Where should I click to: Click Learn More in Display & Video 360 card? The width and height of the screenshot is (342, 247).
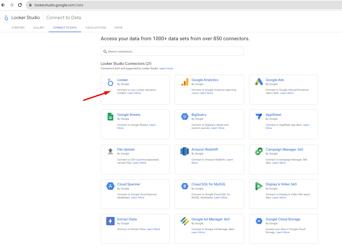coord(279,198)
